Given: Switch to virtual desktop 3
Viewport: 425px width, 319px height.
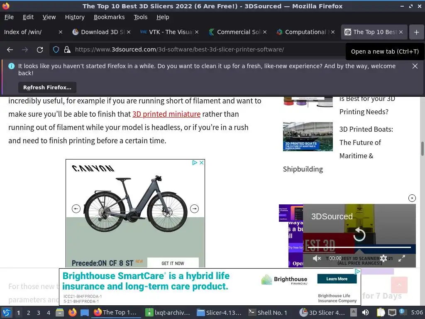Looking at the screenshot, I should 39,313.
